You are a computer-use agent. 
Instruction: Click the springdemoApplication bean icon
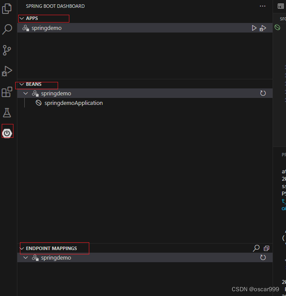click(x=39, y=103)
